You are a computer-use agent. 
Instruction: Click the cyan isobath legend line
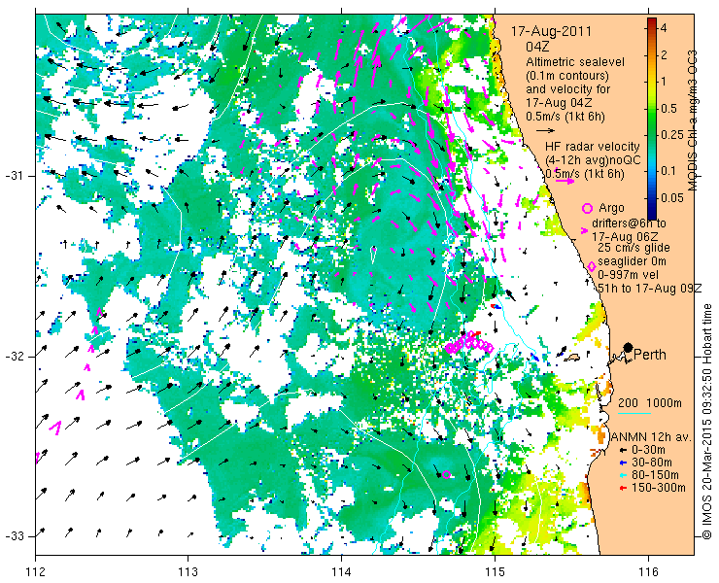[634, 413]
